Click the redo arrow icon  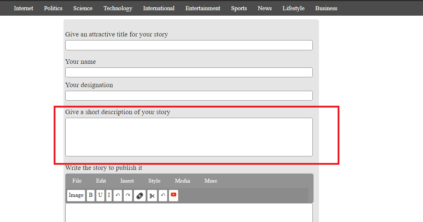(128, 195)
